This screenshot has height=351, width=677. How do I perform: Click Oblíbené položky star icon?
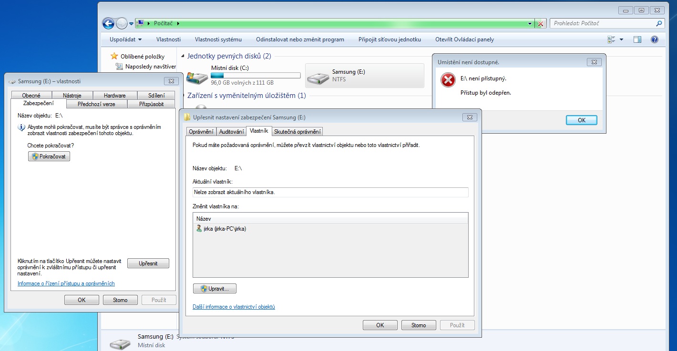pos(114,56)
